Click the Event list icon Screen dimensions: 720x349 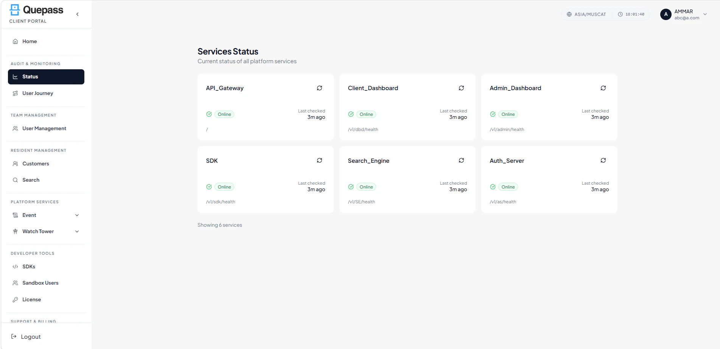pos(15,215)
